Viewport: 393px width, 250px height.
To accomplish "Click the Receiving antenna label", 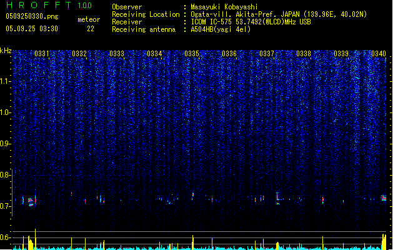I will (x=144, y=29).
